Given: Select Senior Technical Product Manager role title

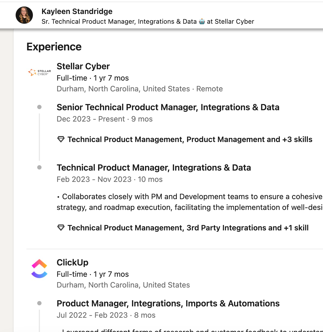Looking at the screenshot, I should coord(168,107).
